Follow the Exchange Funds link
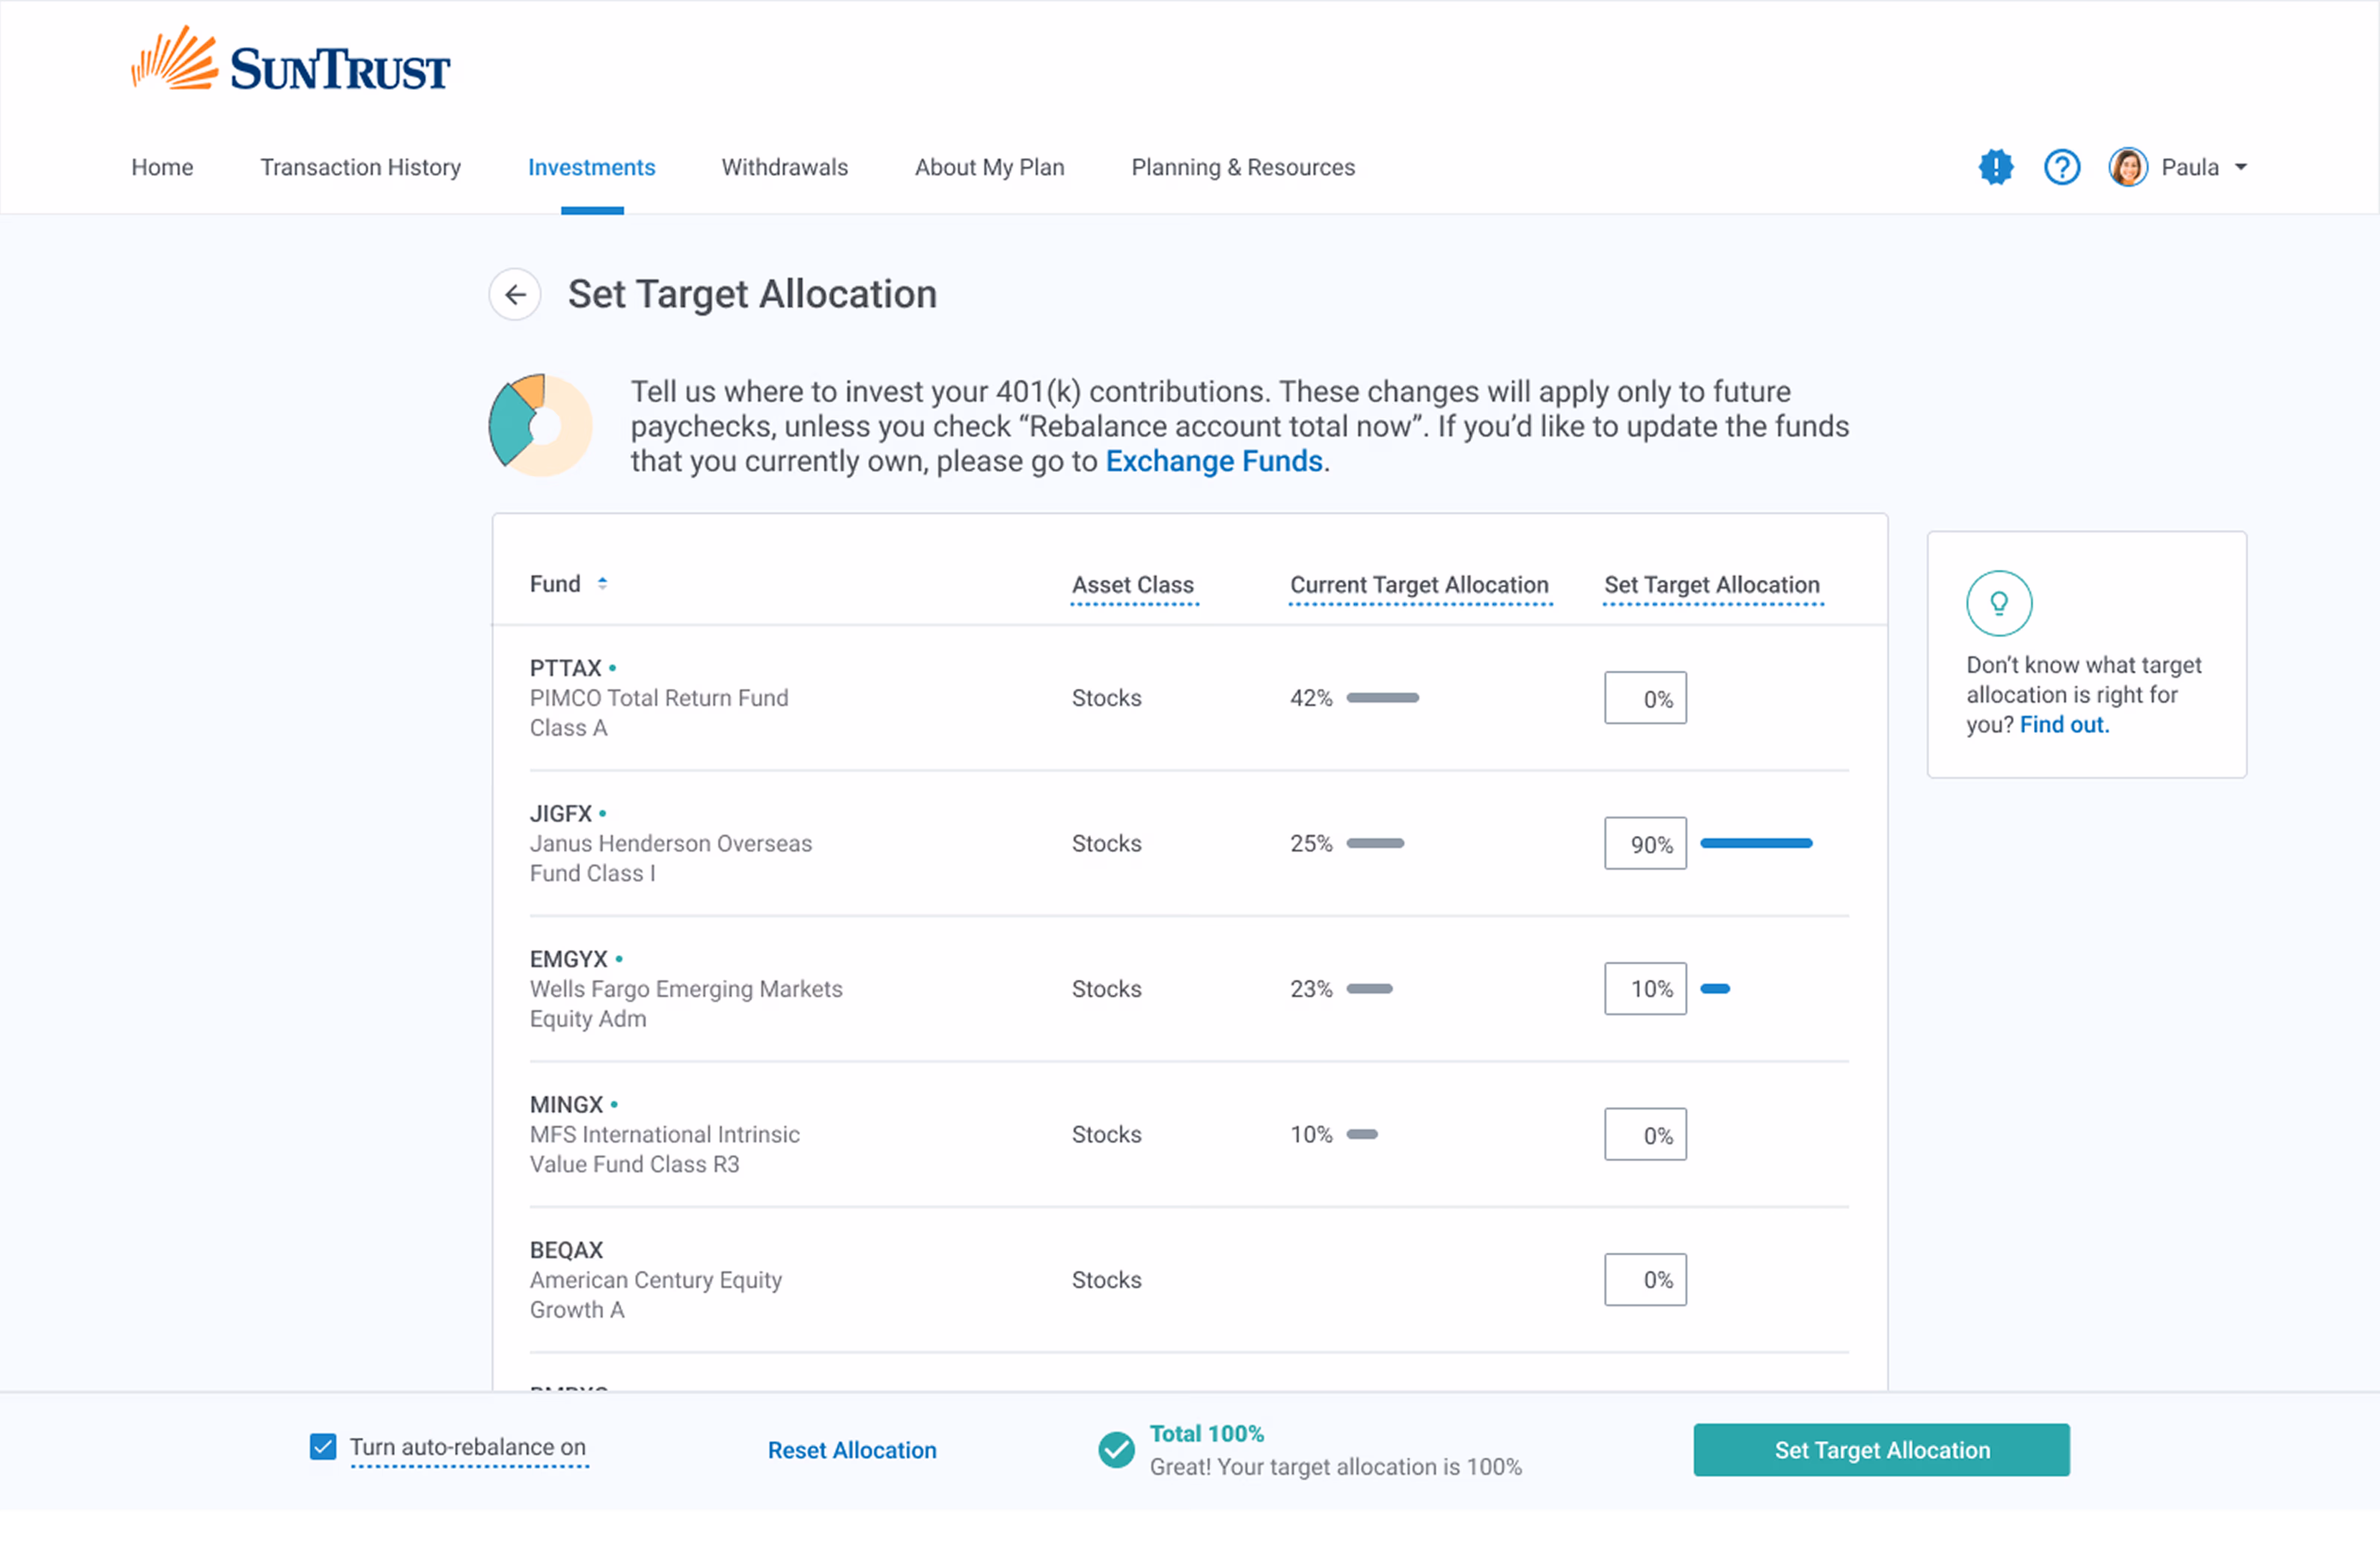The width and height of the screenshot is (2380, 1547). [x=1214, y=461]
